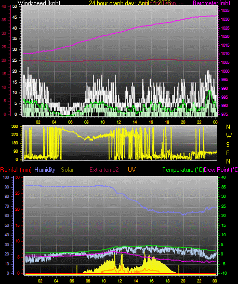
Task: Click the "Windspeed (kph)" axis title
Action: click(39, 3)
